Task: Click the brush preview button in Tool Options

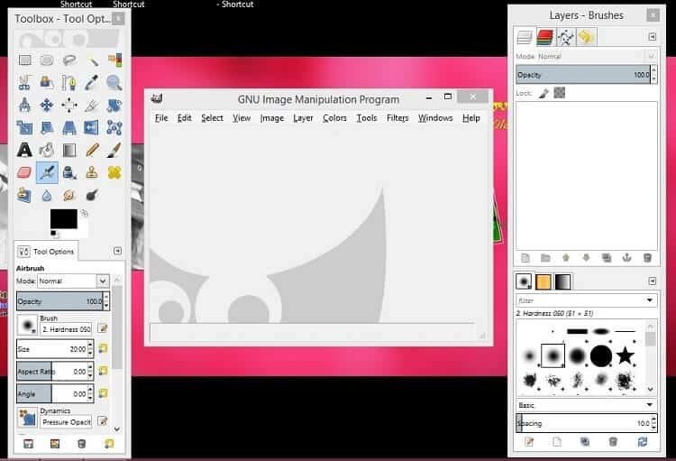Action: 27,325
